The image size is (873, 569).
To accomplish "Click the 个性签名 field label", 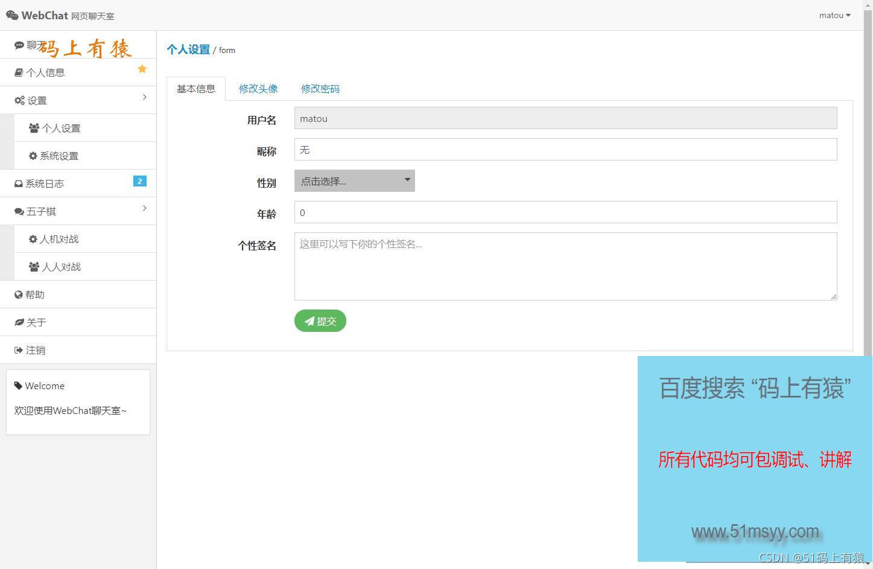I will (x=257, y=246).
